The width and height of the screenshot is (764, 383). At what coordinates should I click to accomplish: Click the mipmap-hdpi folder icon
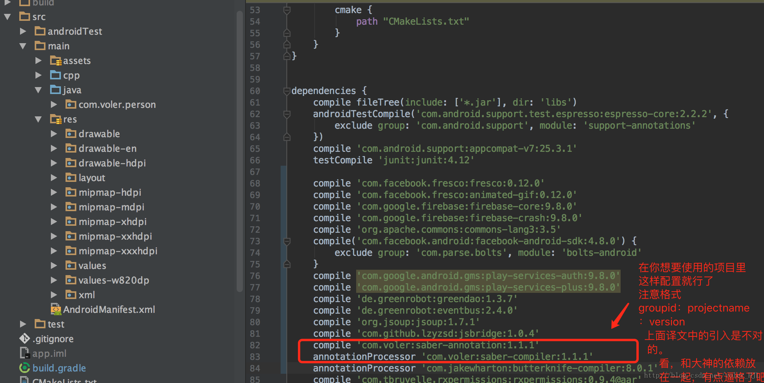click(x=71, y=192)
